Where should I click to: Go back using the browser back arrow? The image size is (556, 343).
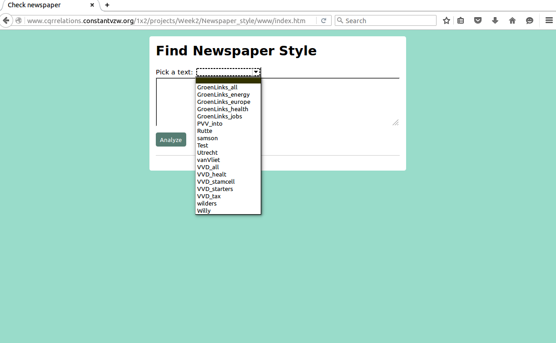(x=6, y=20)
